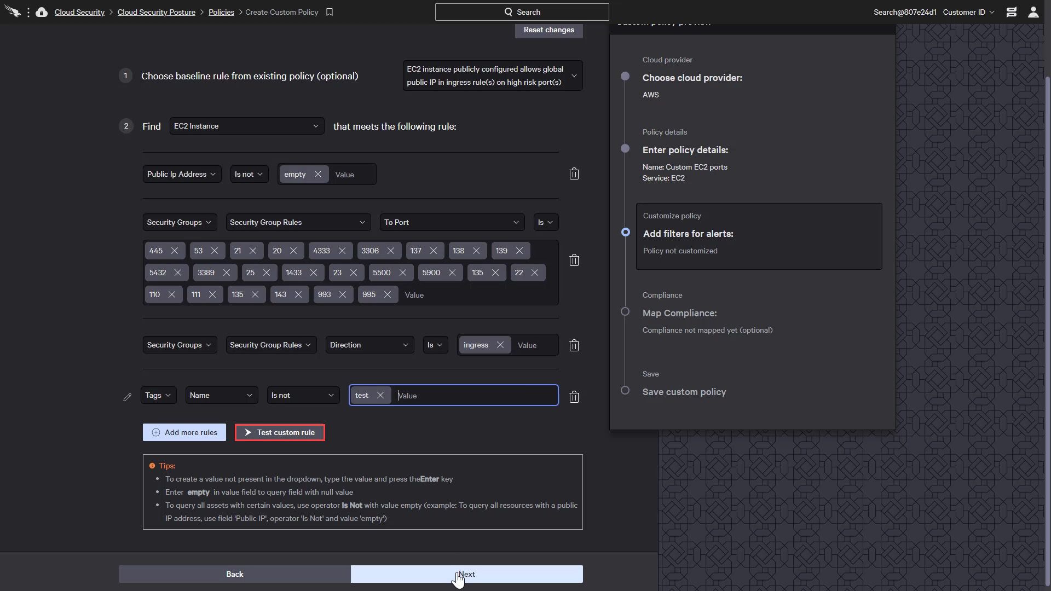
Task: Open wide Security Group Rules dropdown beside To Port
Action: tap(298, 222)
